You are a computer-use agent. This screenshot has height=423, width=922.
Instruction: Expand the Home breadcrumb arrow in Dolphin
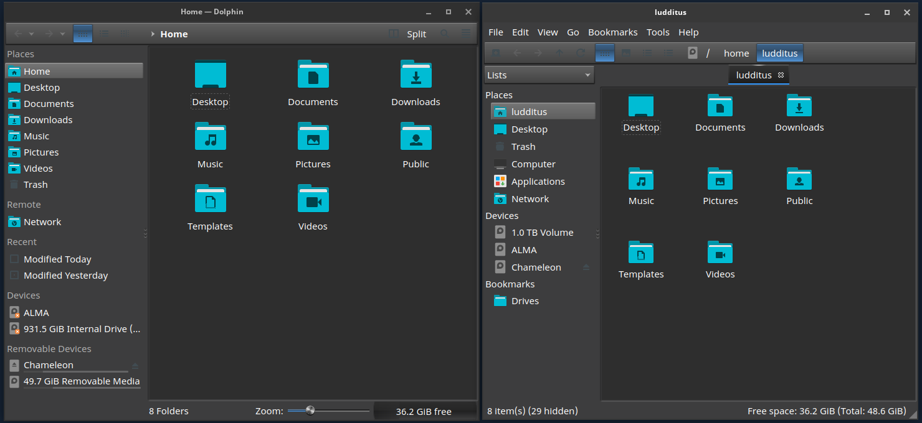pyautogui.click(x=153, y=34)
